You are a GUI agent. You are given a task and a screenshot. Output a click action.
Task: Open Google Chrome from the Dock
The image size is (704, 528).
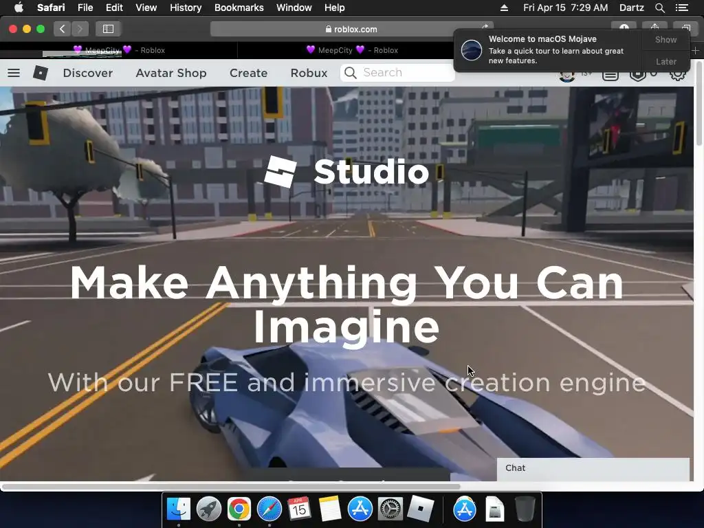[x=239, y=509]
